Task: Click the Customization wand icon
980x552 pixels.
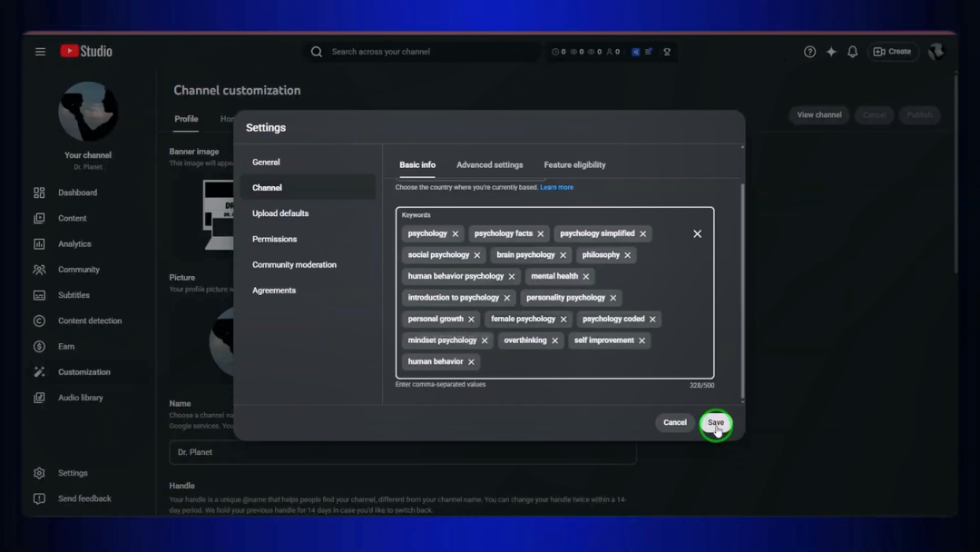Action: point(39,372)
